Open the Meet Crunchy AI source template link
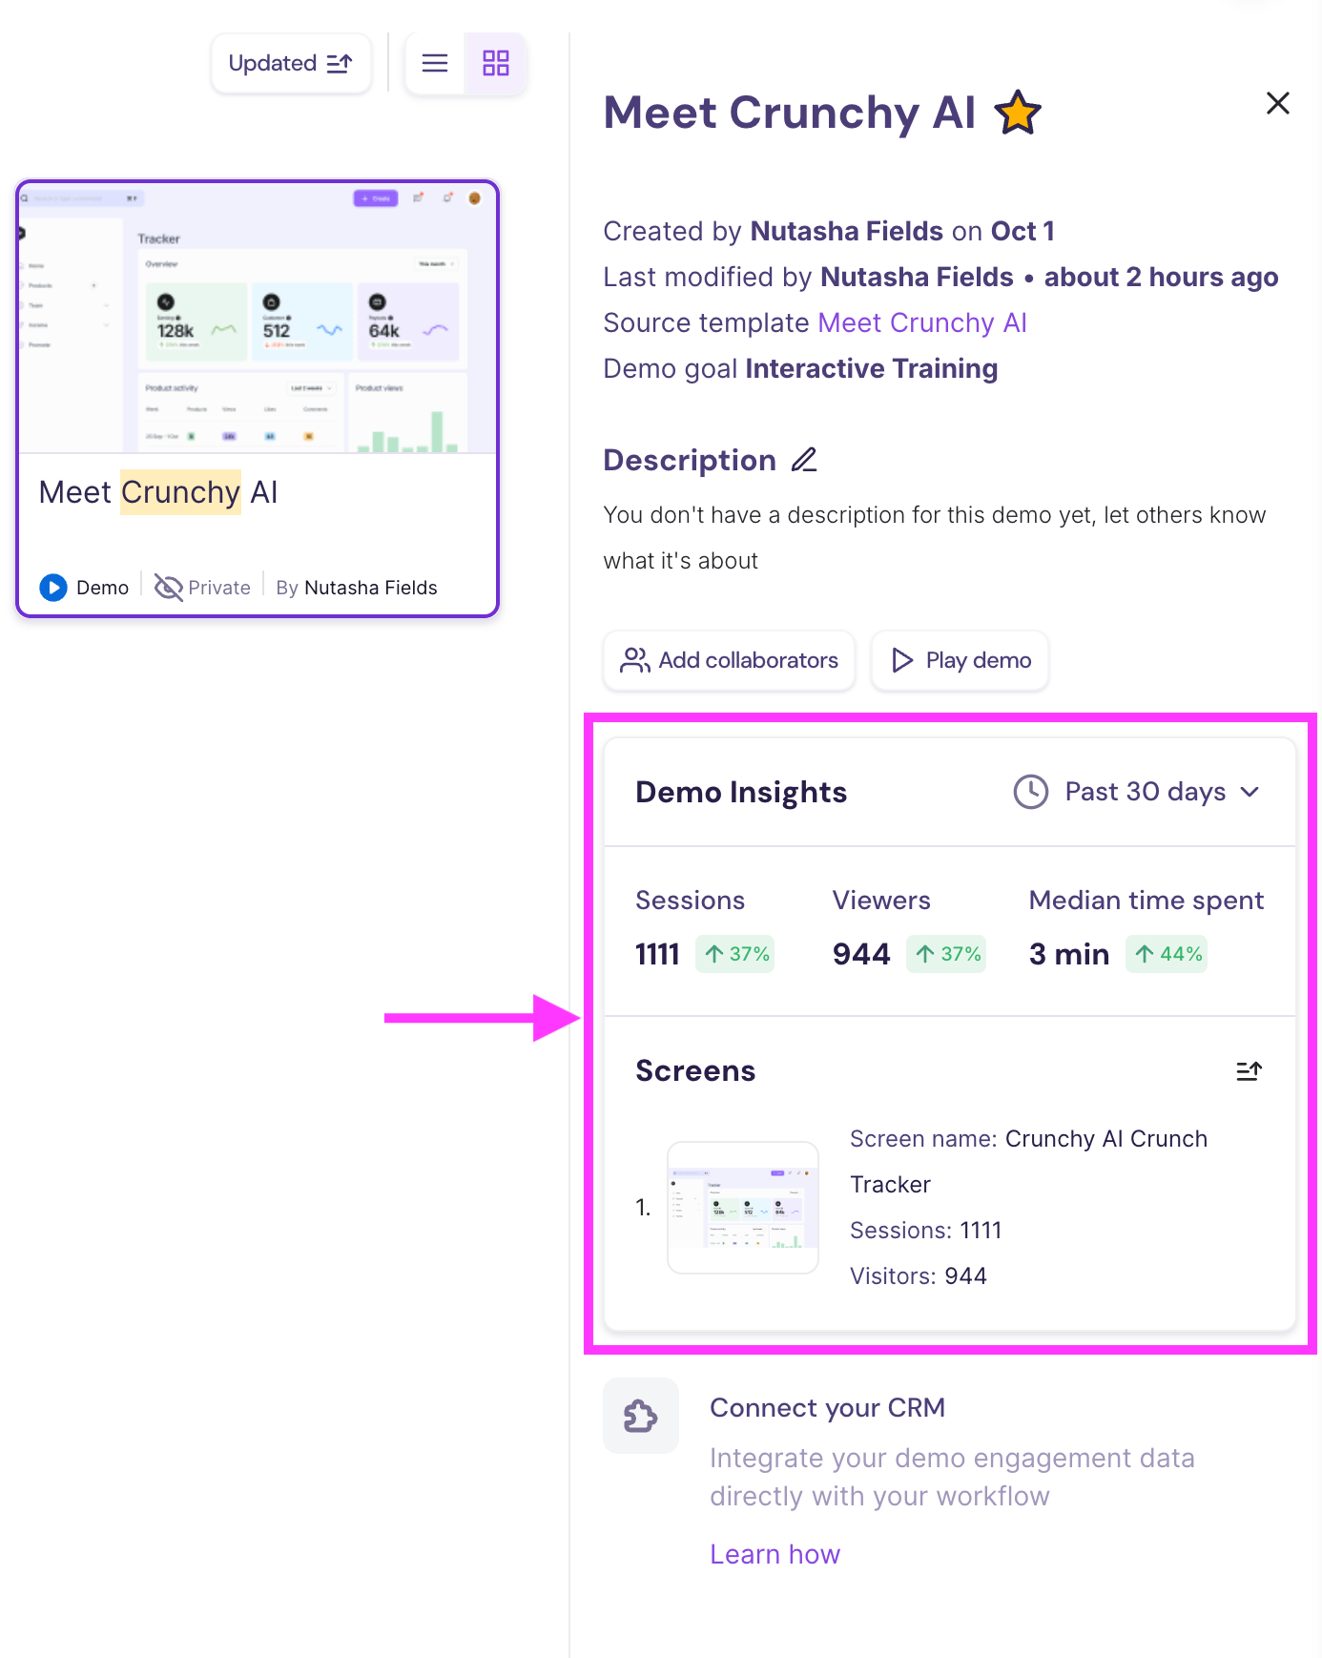Screen dimensions: 1322x1658 click(921, 322)
